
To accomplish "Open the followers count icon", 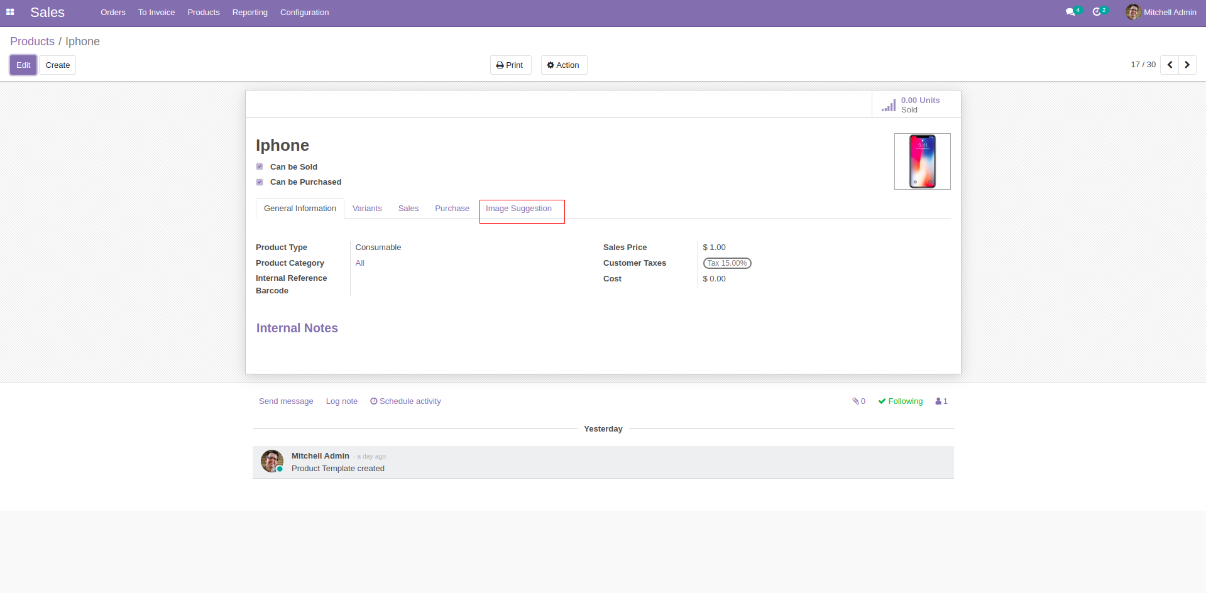I will coord(941,401).
